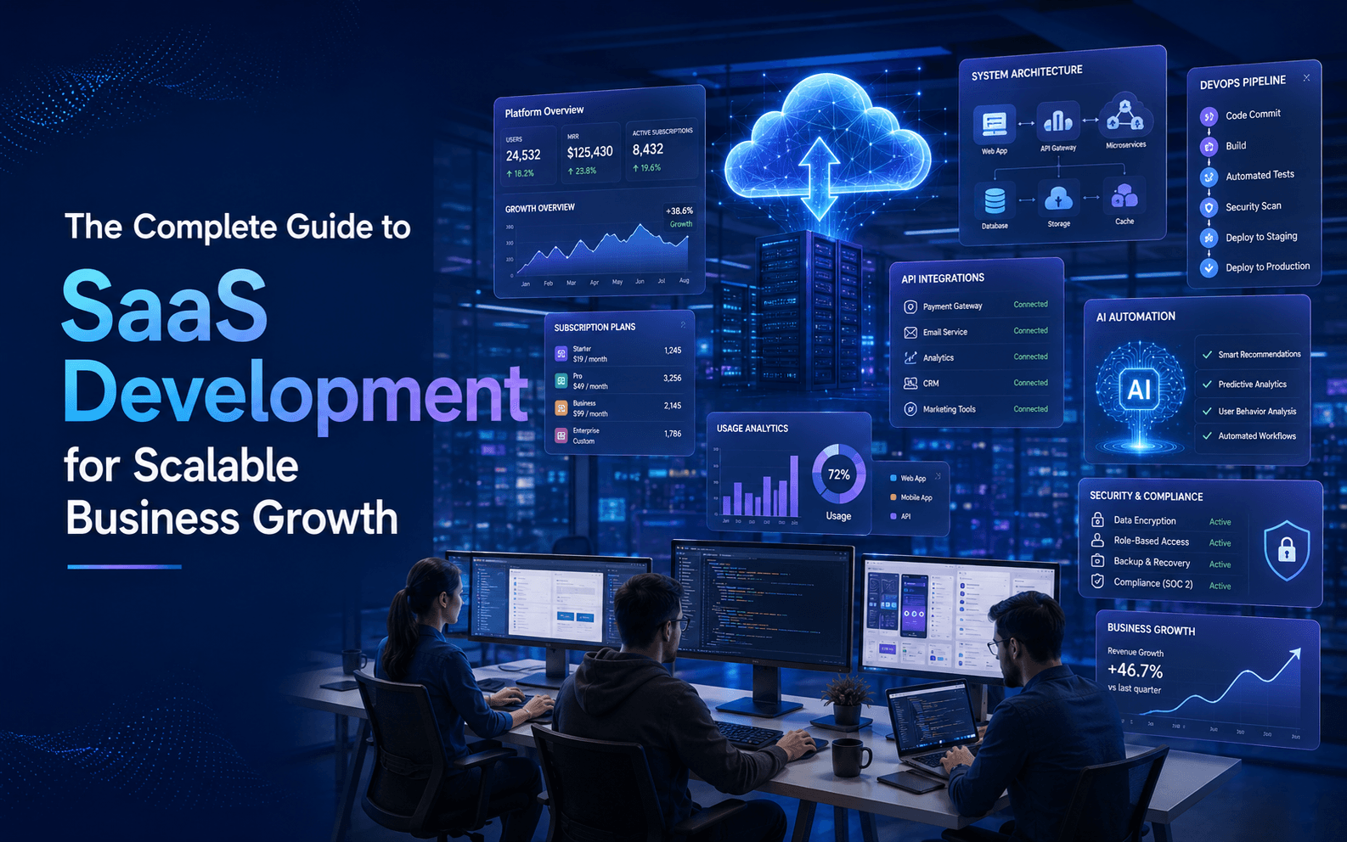The height and width of the screenshot is (842, 1347).
Task: Click the Active Subscriptions 8,432 metric
Action: (662, 149)
